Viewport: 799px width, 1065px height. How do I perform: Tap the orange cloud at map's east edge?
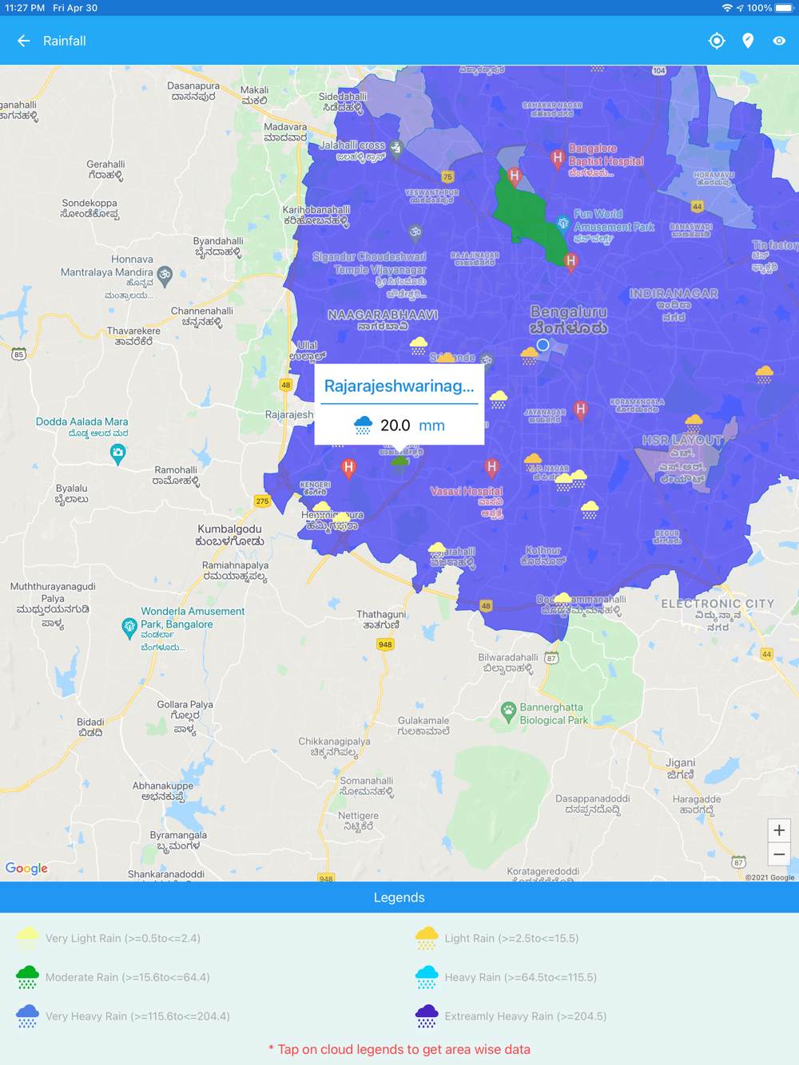pyautogui.click(x=765, y=374)
